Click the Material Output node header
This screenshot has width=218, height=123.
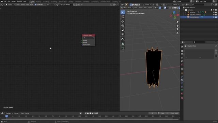(x=89, y=35)
